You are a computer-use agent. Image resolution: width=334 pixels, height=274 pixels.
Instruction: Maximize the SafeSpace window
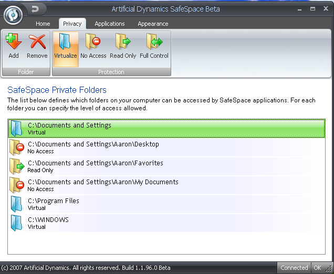312,9
